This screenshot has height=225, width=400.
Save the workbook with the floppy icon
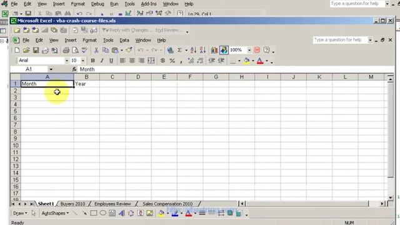36,50
